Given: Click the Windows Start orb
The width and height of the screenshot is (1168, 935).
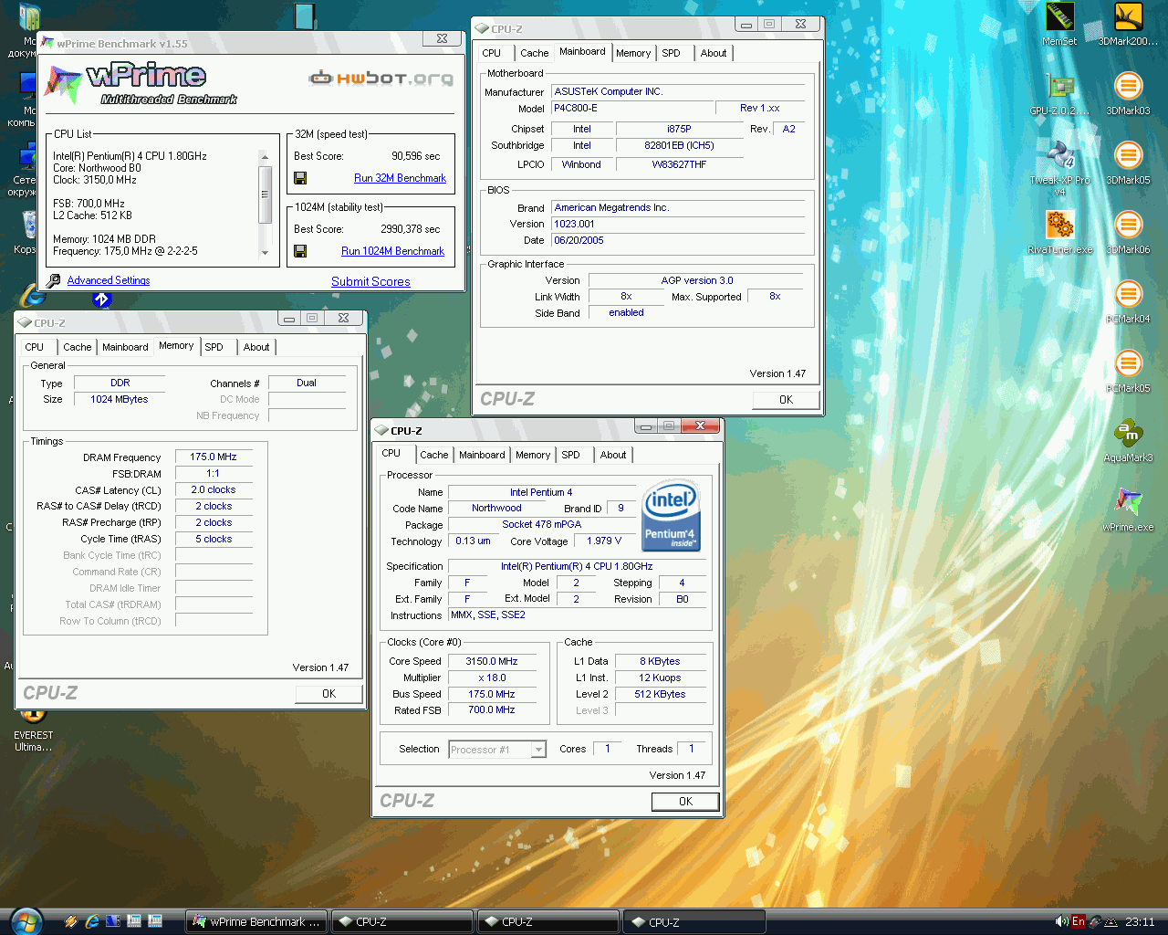Looking at the screenshot, I should 25,921.
